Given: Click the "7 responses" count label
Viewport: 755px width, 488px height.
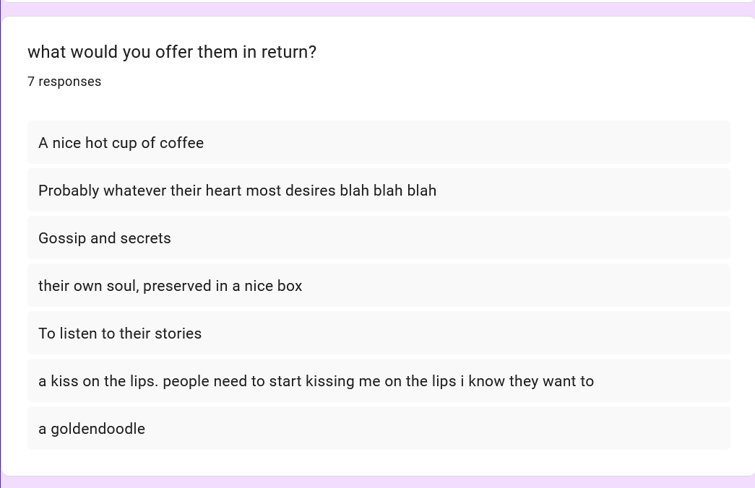Looking at the screenshot, I should point(64,82).
